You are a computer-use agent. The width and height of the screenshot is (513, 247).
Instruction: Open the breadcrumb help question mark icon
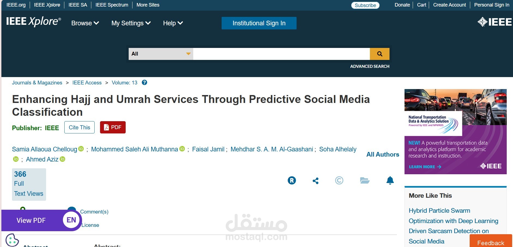(144, 83)
